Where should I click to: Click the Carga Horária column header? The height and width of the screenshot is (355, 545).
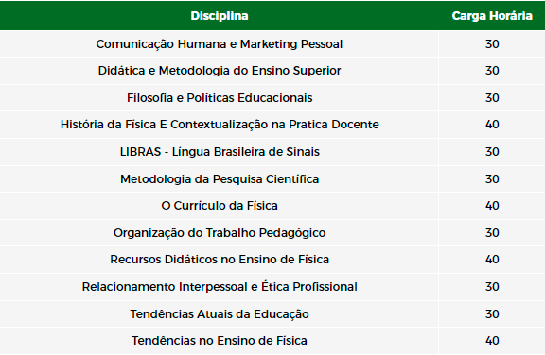click(x=492, y=16)
